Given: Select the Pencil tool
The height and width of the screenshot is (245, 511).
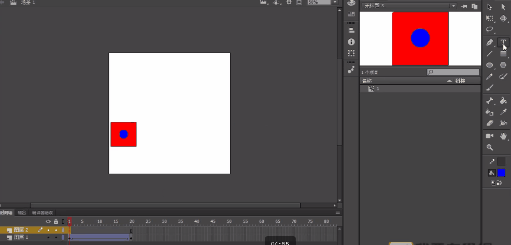Looking at the screenshot, I should (x=489, y=76).
